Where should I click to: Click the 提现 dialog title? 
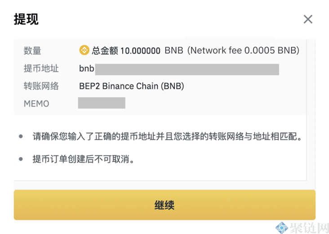pos(26,19)
